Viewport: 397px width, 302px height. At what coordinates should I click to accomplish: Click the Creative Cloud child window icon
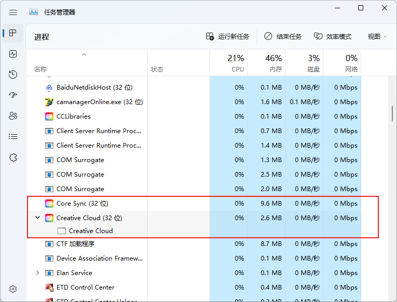click(62, 231)
